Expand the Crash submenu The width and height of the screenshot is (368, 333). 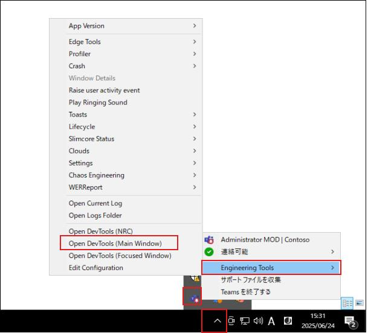pos(126,66)
